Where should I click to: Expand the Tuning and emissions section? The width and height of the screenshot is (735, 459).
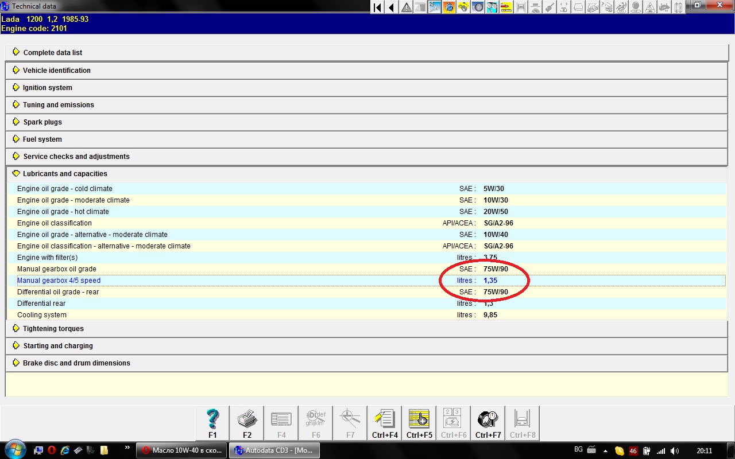[x=367, y=105]
